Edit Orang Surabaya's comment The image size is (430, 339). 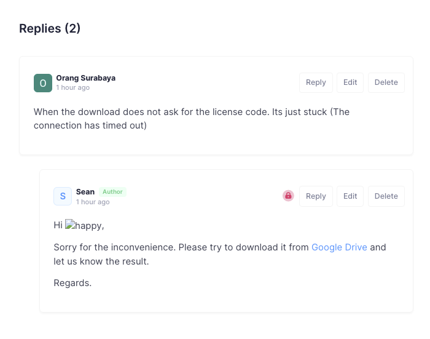pos(350,82)
